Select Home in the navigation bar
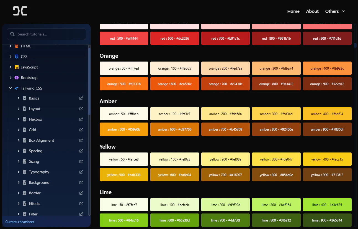 coord(293,11)
